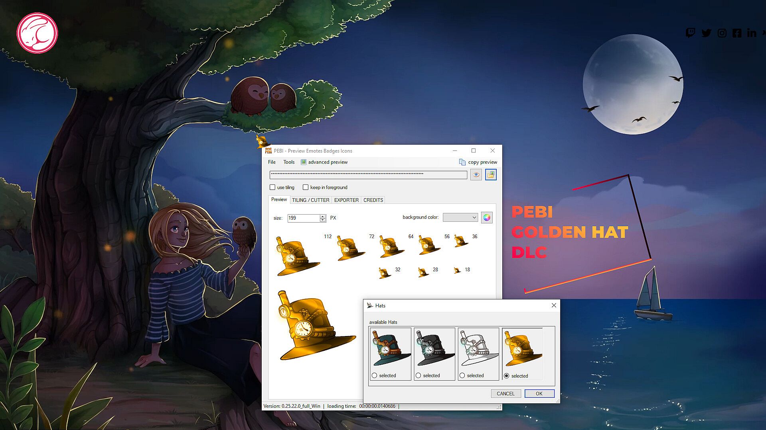766x430 pixels.
Task: Open the color wheel picker
Action: [x=487, y=217]
